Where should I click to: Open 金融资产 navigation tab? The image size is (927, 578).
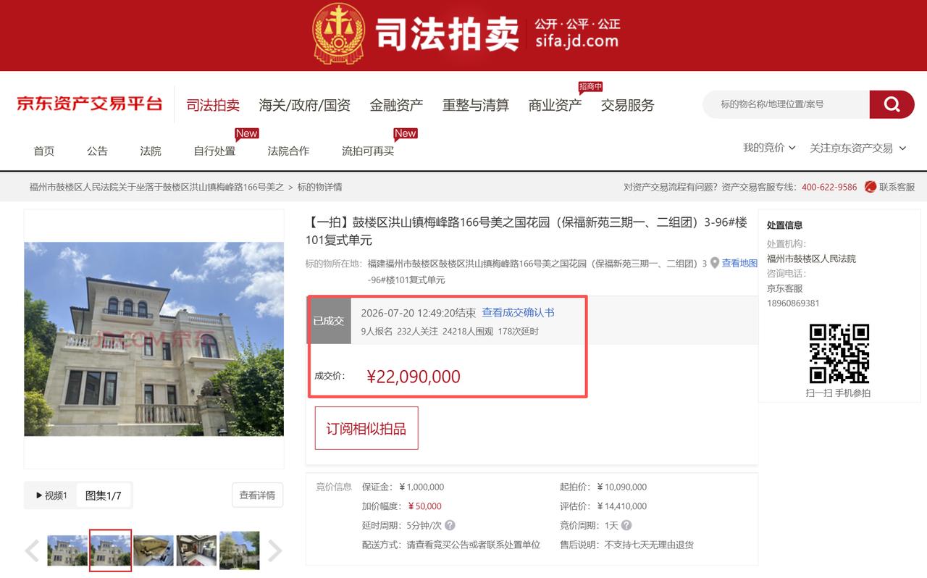(396, 105)
